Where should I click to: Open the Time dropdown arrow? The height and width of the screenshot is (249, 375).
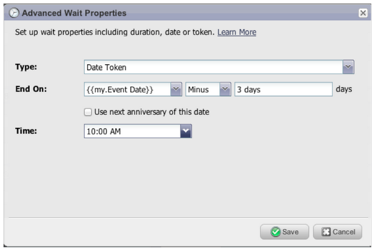[186, 131]
